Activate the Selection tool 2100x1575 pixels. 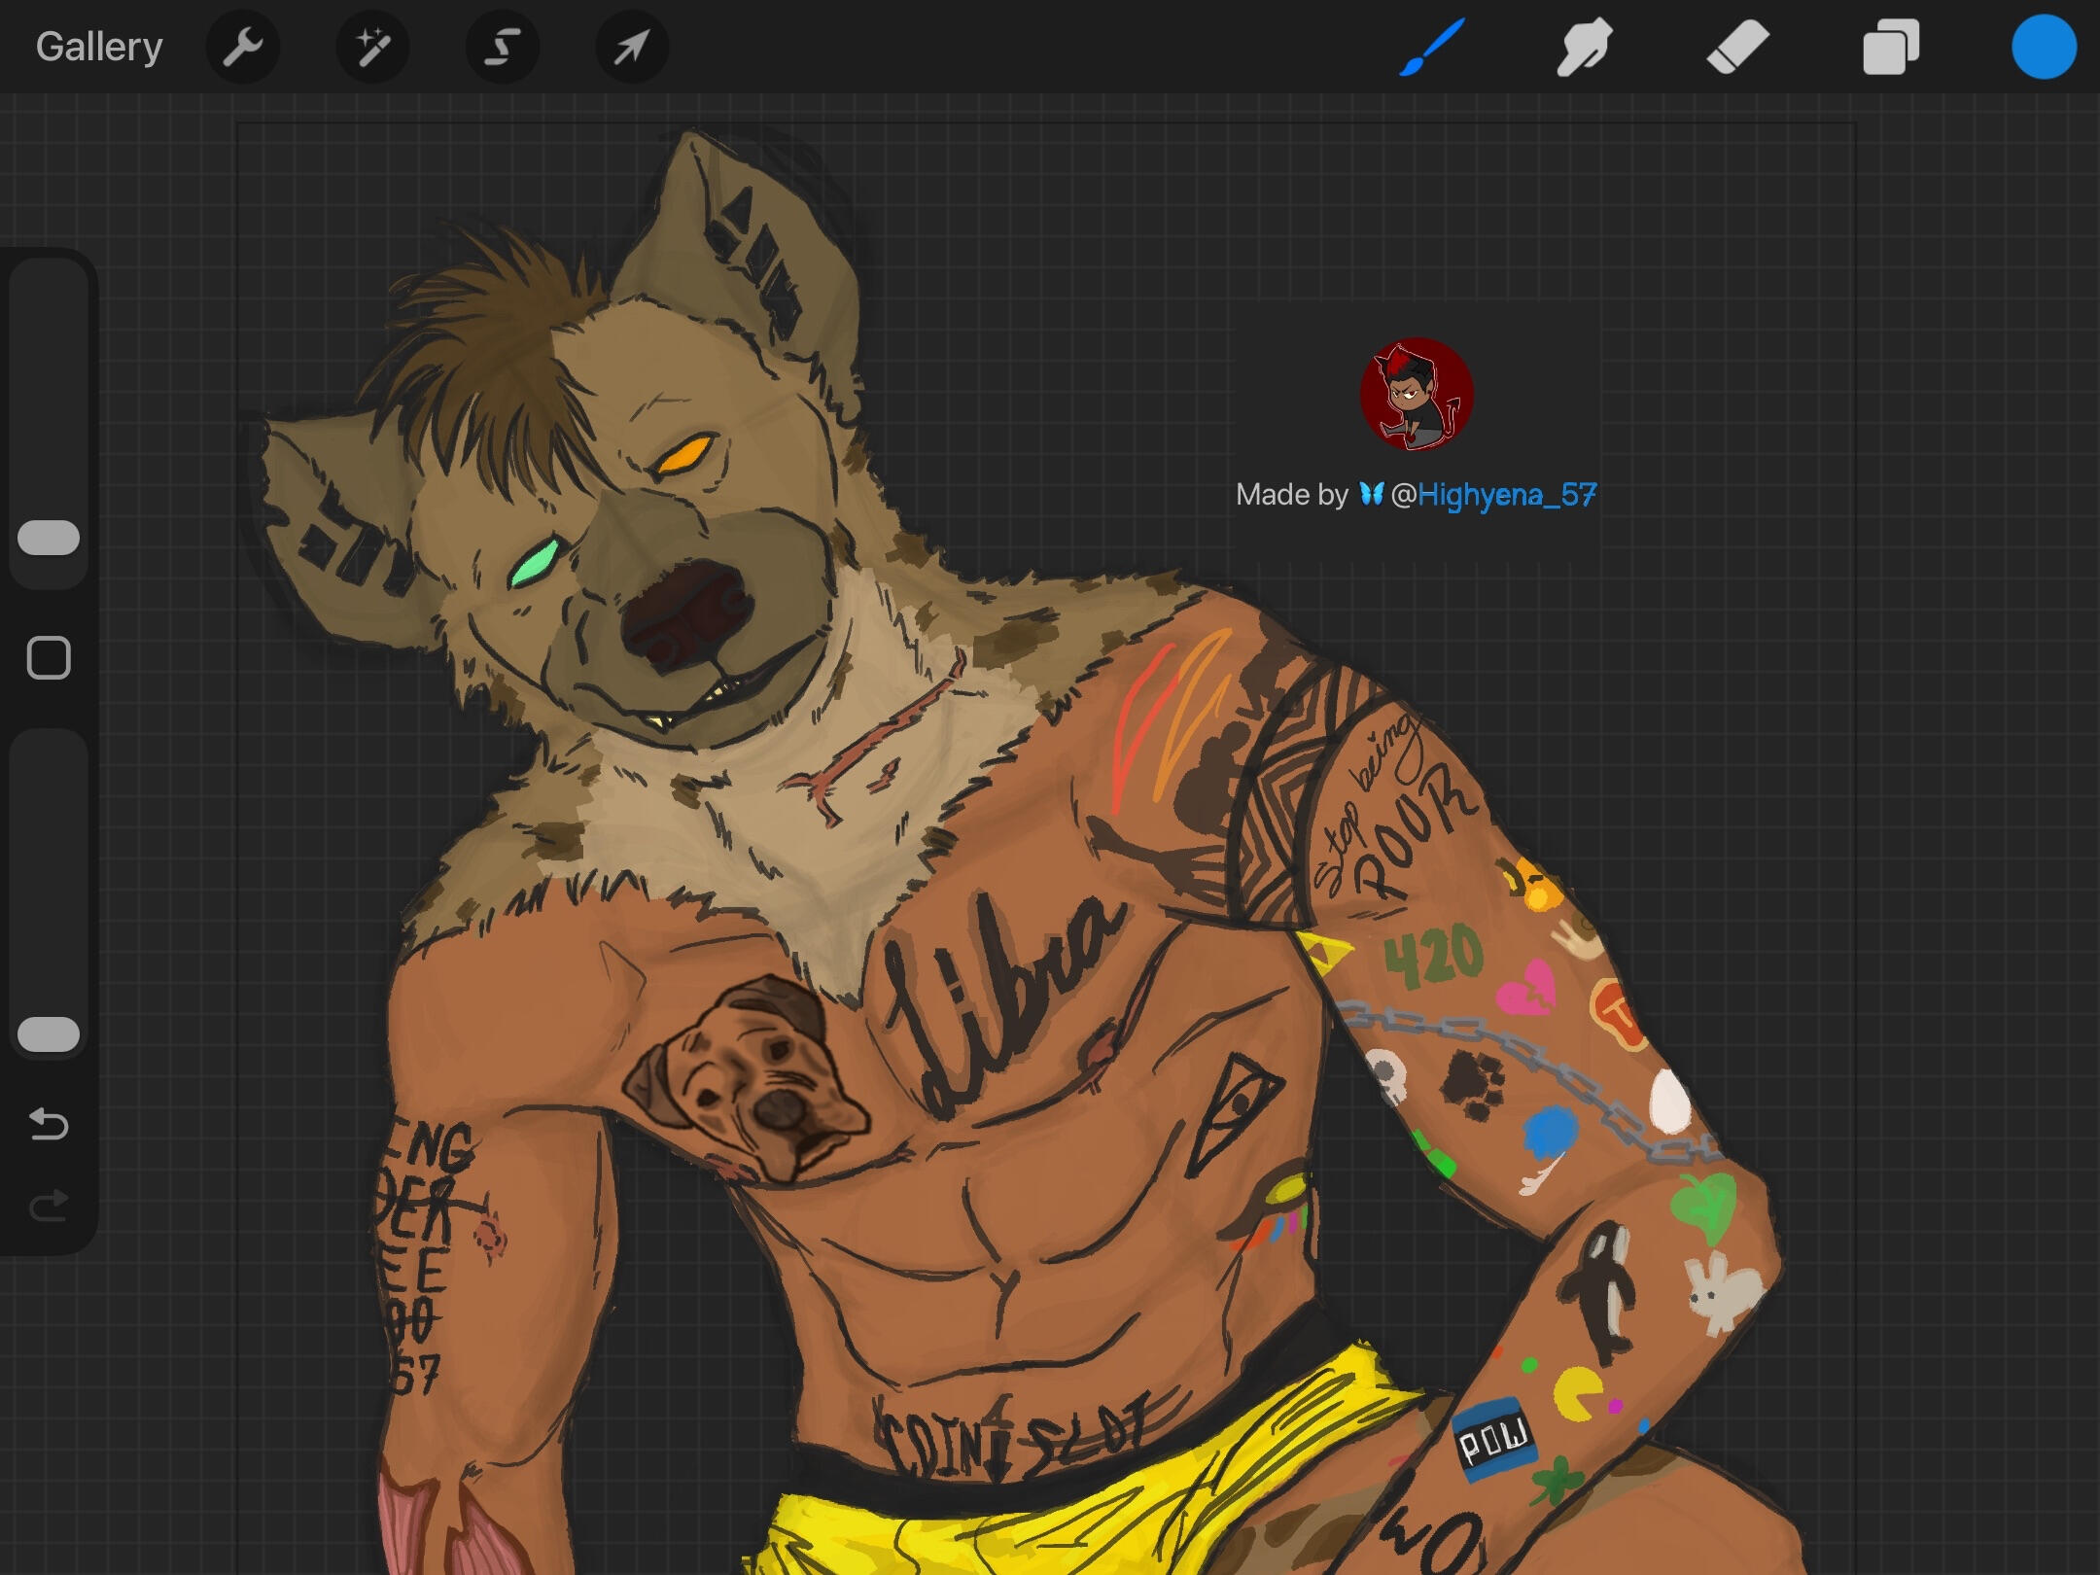pyautogui.click(x=502, y=47)
